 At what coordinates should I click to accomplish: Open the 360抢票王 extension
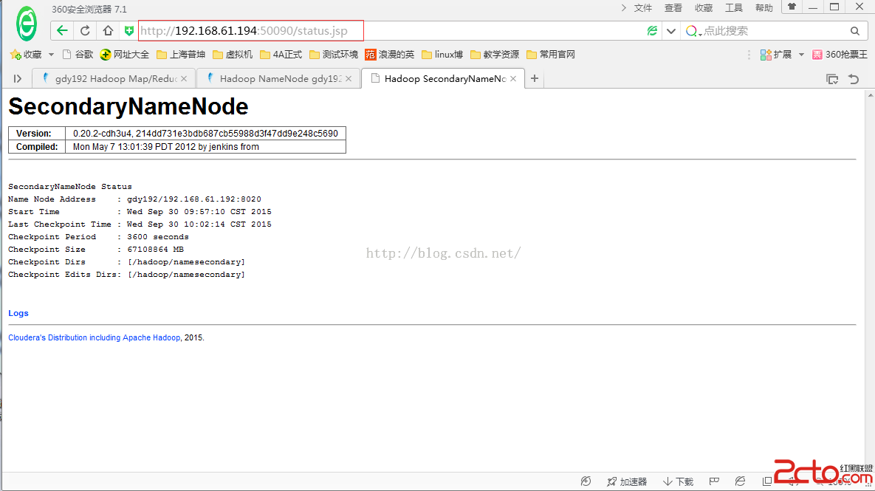coord(840,54)
